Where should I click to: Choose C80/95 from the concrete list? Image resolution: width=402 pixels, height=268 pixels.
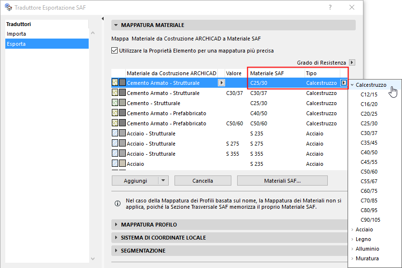point(369,210)
